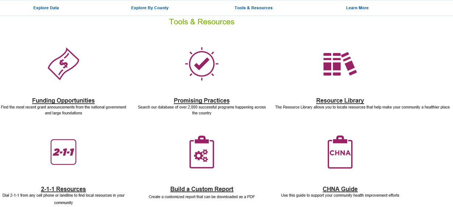The width and height of the screenshot is (453, 207).
Task: Click the checkmark sun Promising Practices icon
Action: [x=202, y=63]
